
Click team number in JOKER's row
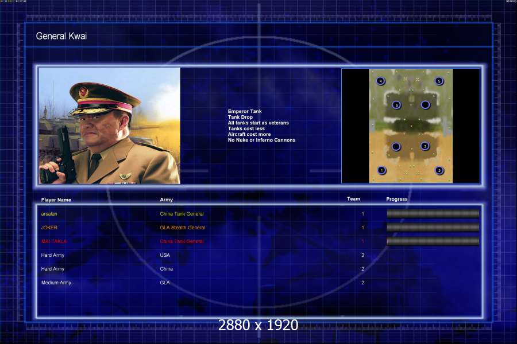pyautogui.click(x=362, y=228)
